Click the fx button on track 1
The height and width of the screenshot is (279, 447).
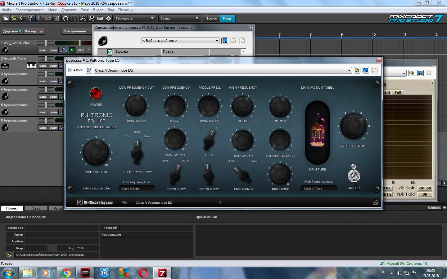tap(72, 50)
